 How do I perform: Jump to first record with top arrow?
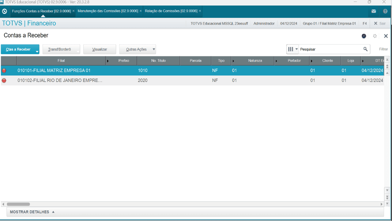tap(387, 60)
